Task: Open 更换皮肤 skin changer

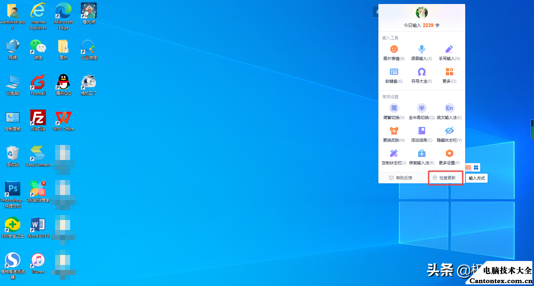Action: pos(394,135)
